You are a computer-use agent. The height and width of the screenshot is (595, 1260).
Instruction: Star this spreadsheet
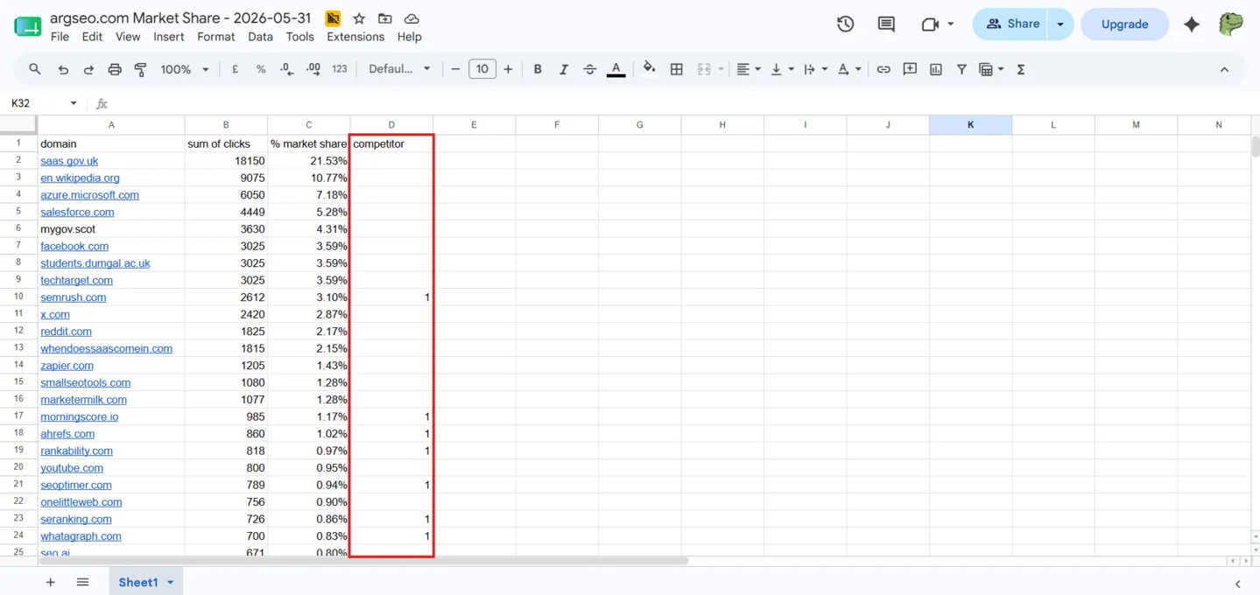pyautogui.click(x=359, y=18)
